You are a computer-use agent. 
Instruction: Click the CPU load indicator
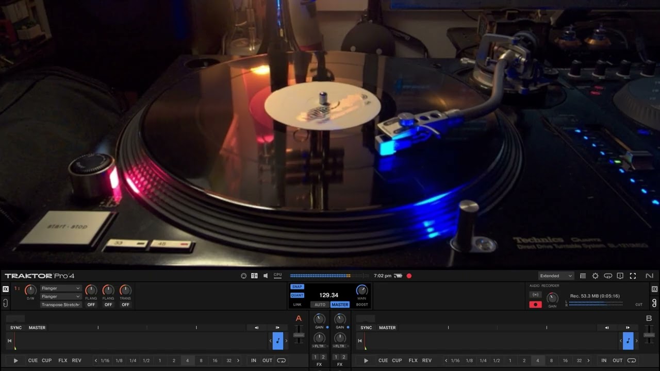(x=277, y=275)
